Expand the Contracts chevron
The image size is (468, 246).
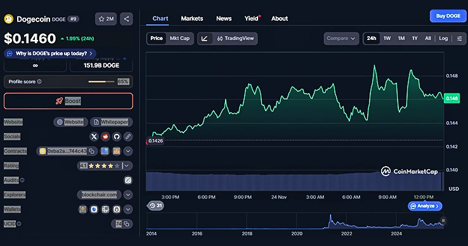pyautogui.click(x=128, y=151)
